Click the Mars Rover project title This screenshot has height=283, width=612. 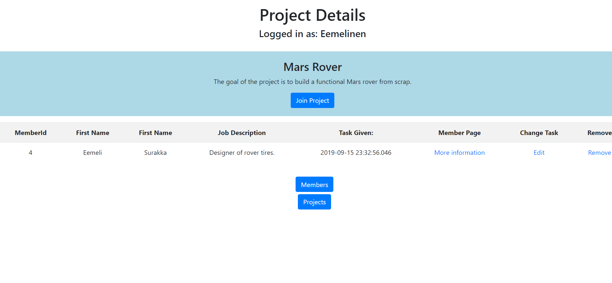312,67
